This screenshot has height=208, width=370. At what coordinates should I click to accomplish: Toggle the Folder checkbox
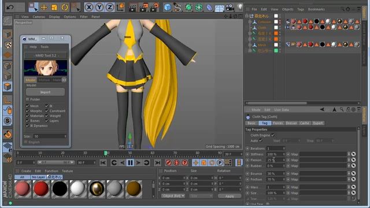[27, 99]
